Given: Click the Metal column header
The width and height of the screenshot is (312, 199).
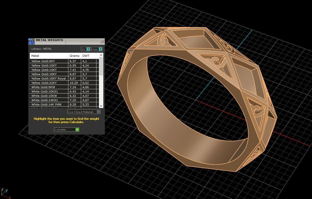Looking at the screenshot, I should [49, 56].
